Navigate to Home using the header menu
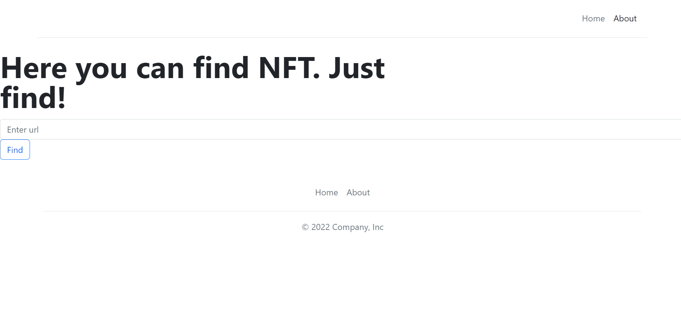681x328 pixels. (x=593, y=18)
